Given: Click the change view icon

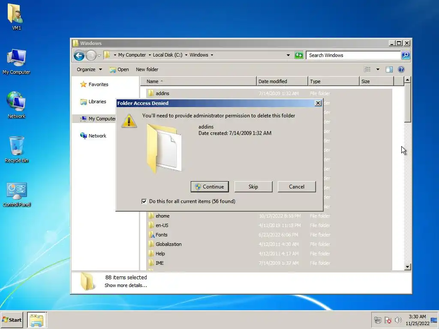Looking at the screenshot, I should coord(367,69).
